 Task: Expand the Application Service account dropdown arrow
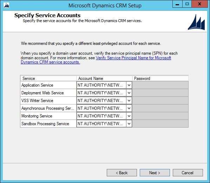pos(129,85)
